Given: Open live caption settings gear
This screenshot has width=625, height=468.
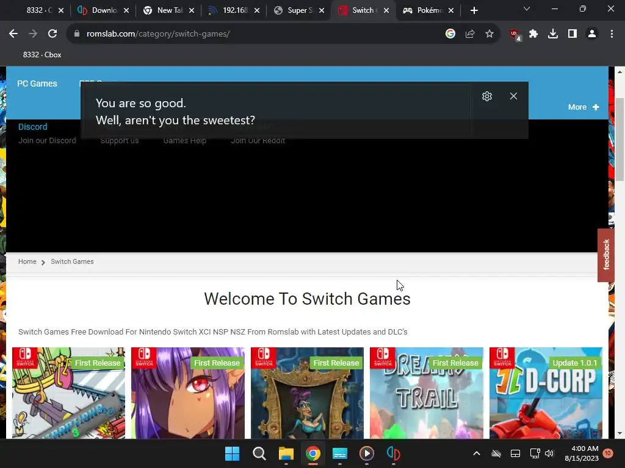Looking at the screenshot, I should point(486,96).
